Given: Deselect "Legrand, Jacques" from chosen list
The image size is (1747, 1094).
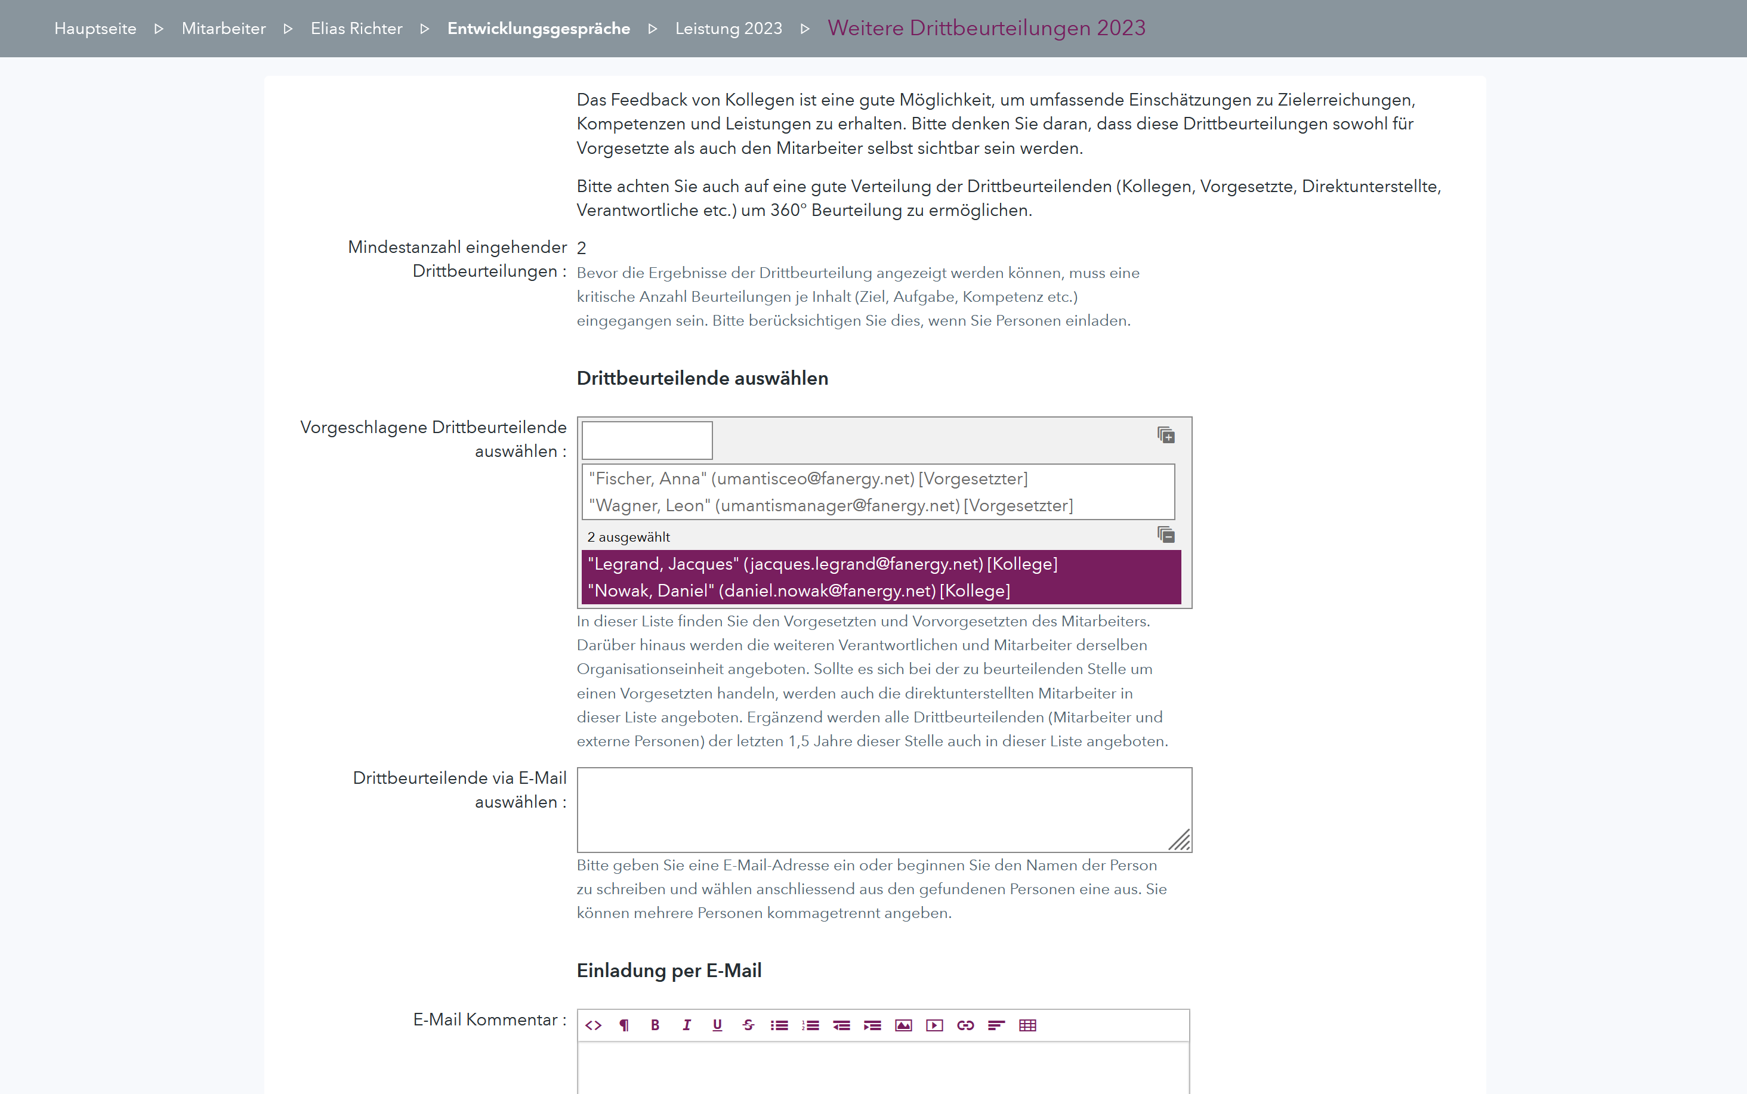Looking at the screenshot, I should click(x=822, y=564).
